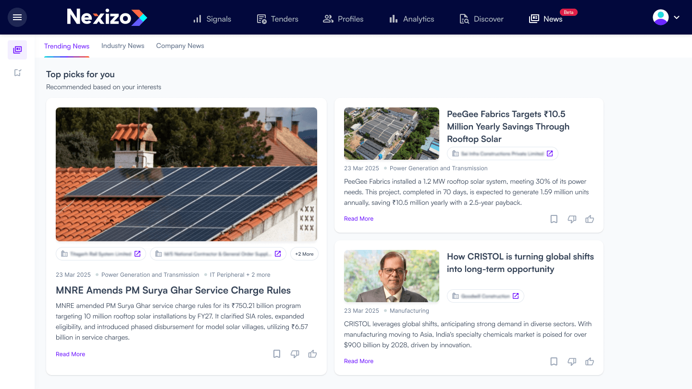Go to the Discover page
The width and height of the screenshot is (692, 389).
tap(482, 19)
